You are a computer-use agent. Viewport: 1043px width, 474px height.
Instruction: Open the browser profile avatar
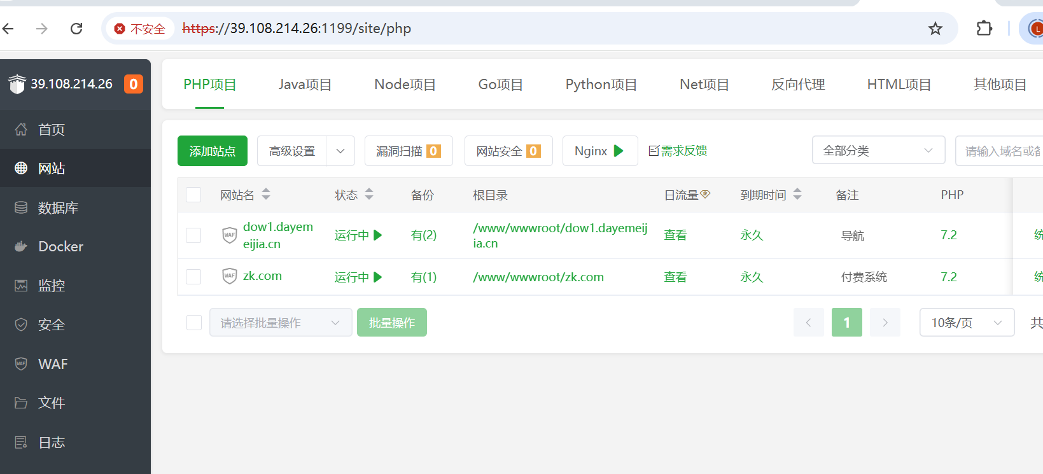tap(1035, 29)
